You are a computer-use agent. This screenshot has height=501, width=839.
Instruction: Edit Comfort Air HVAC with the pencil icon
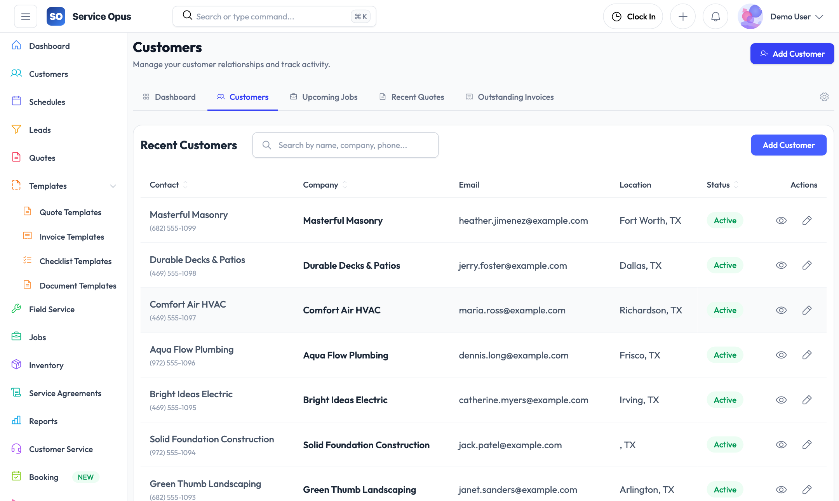[x=807, y=310]
